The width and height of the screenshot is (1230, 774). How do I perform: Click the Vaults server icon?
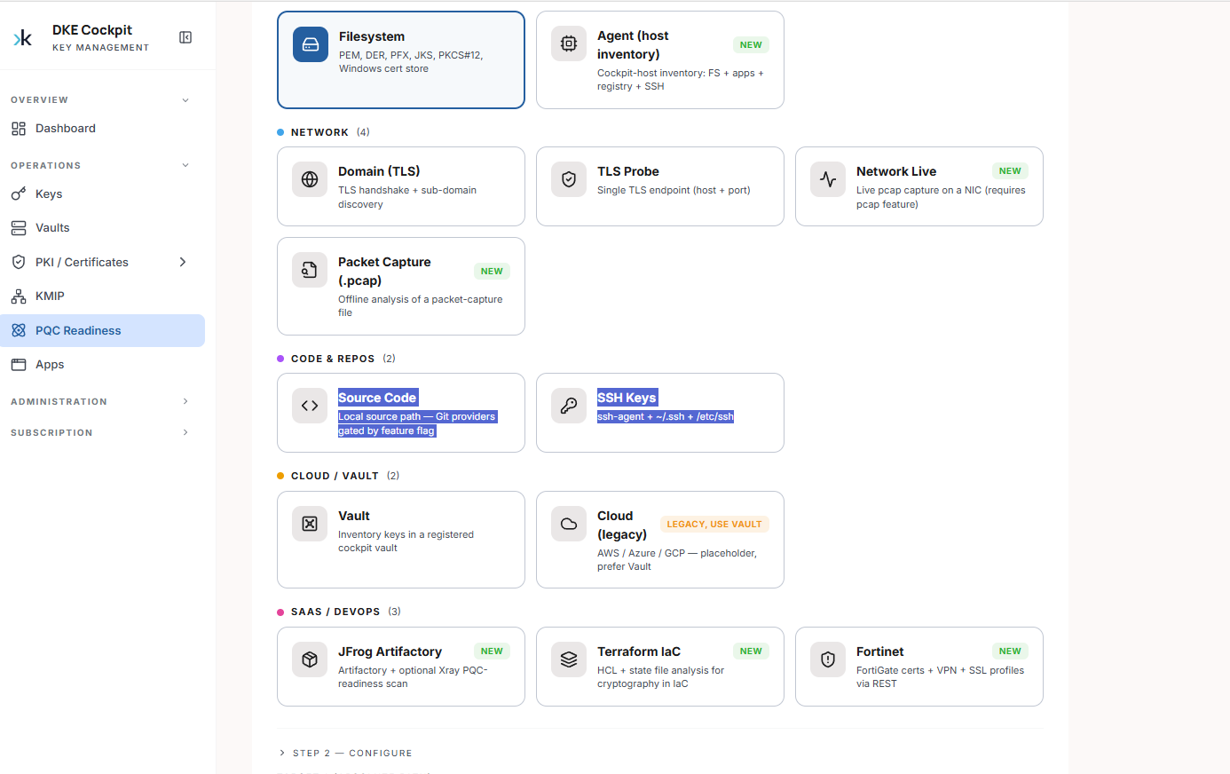click(x=19, y=228)
